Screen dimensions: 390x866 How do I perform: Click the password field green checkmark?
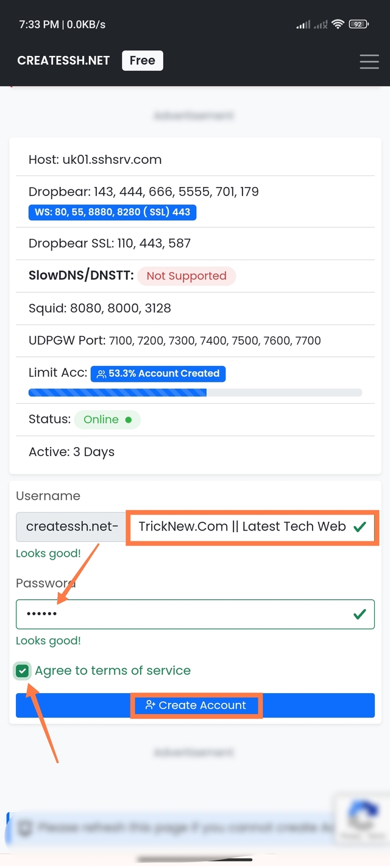(x=360, y=614)
